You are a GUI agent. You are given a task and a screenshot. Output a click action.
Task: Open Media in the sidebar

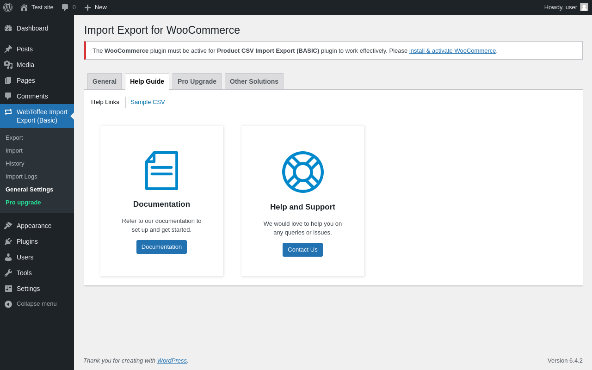[x=37, y=65]
